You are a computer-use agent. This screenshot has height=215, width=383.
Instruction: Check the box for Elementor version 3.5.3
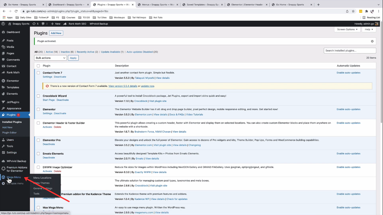[38, 109]
